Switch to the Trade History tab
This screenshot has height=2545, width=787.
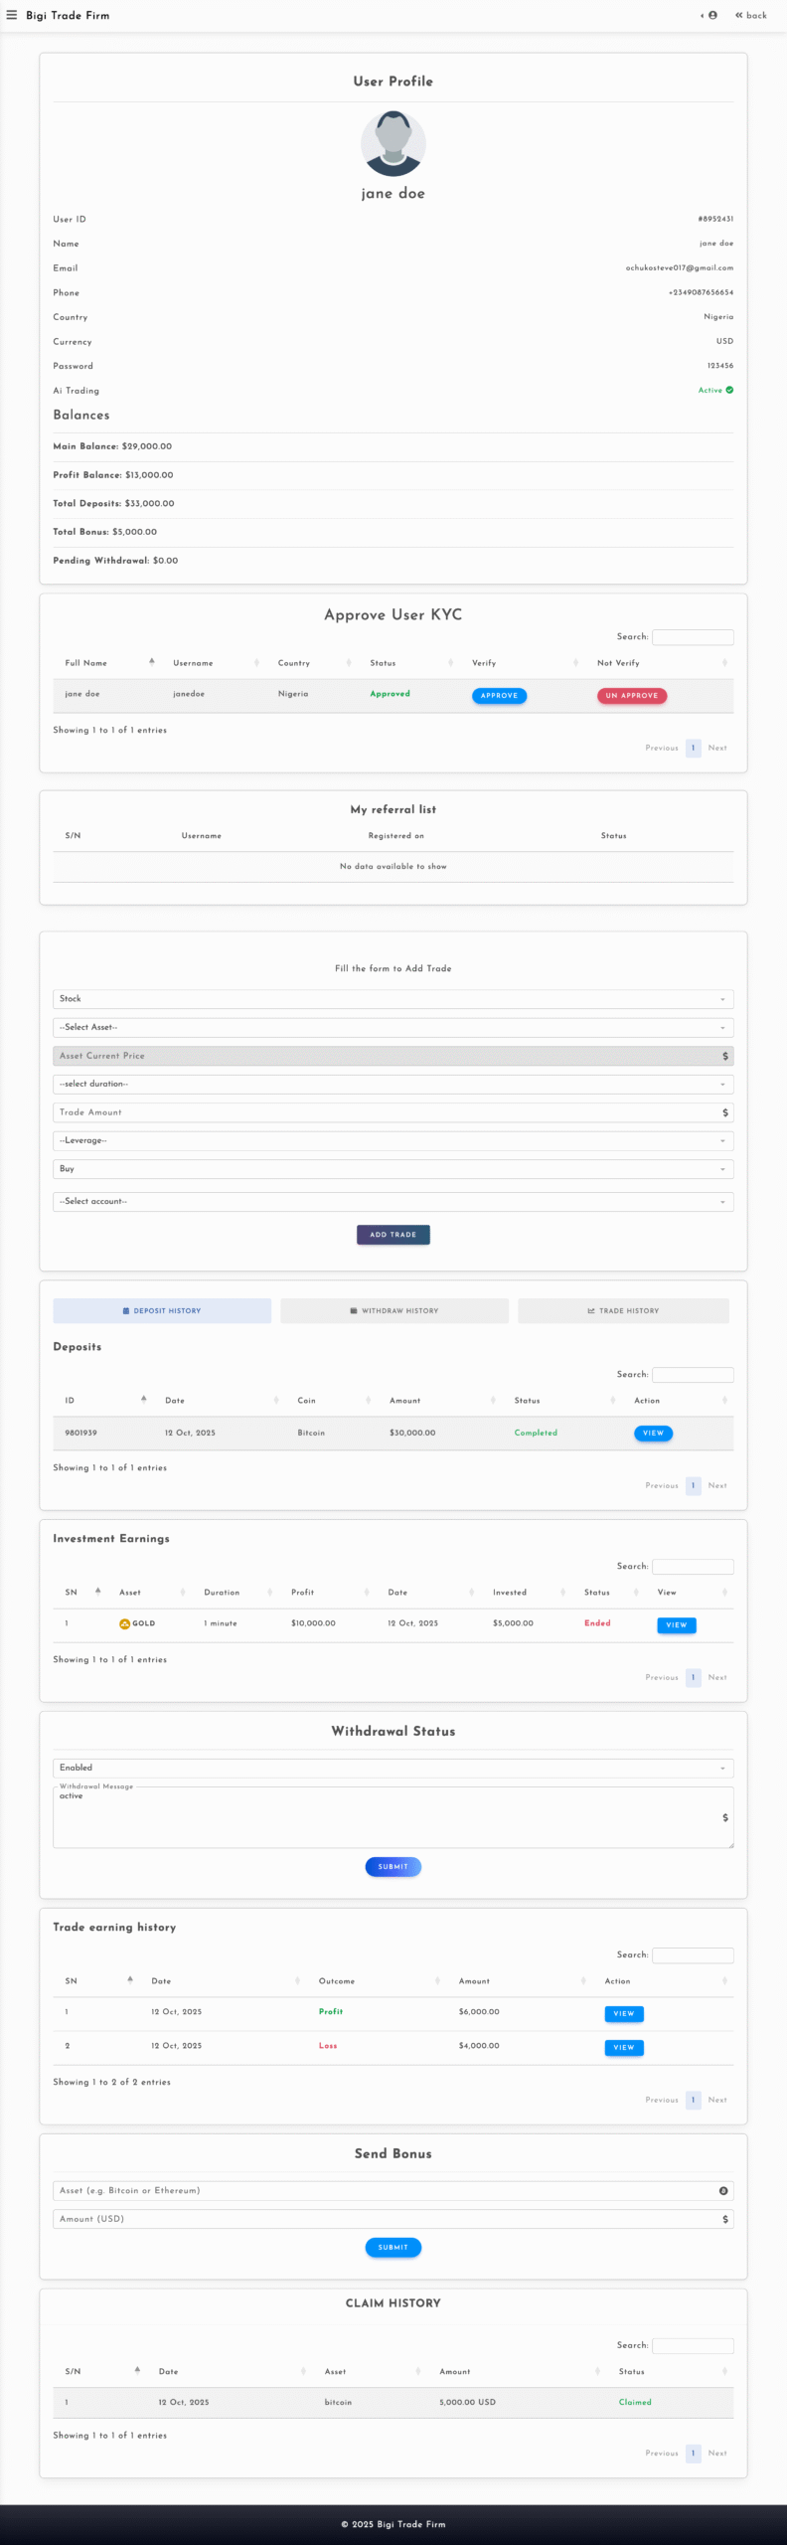(x=623, y=1311)
